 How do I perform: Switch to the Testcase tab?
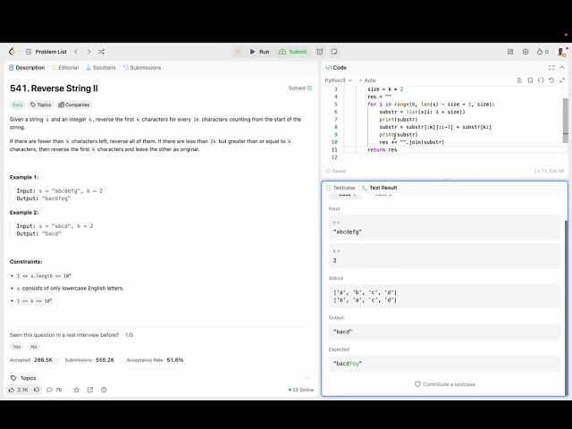click(x=341, y=188)
